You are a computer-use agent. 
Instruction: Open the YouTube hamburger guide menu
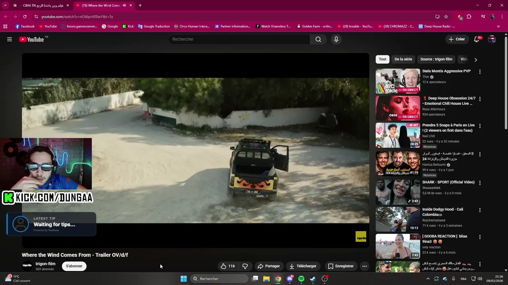click(x=10, y=39)
